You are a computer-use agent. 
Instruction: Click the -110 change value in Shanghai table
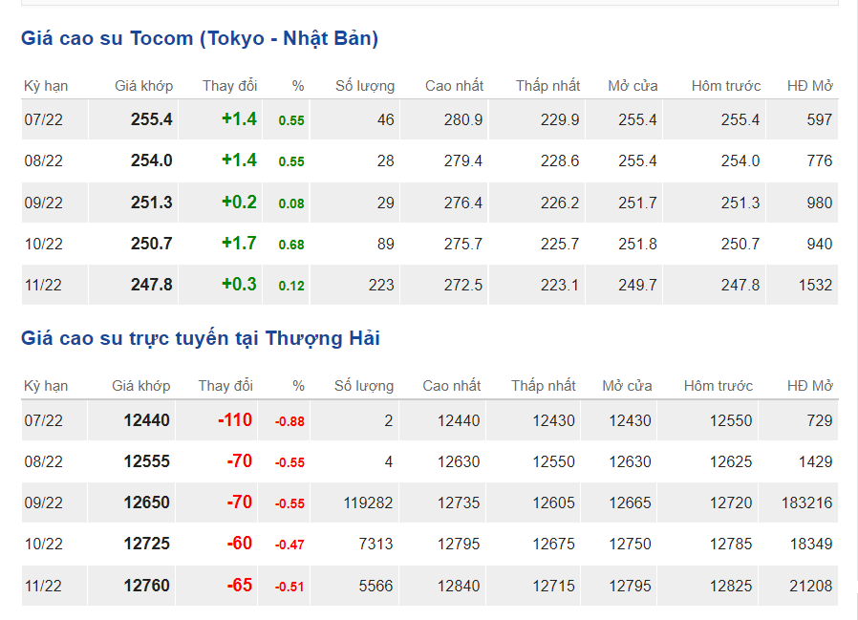234,420
